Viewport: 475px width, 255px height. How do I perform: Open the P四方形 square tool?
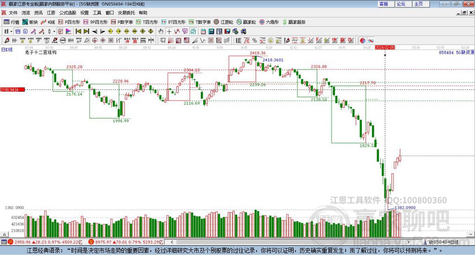click(x=69, y=22)
